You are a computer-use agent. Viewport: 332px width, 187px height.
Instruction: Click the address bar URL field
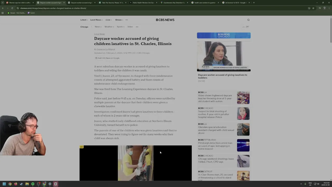click(x=161, y=8)
